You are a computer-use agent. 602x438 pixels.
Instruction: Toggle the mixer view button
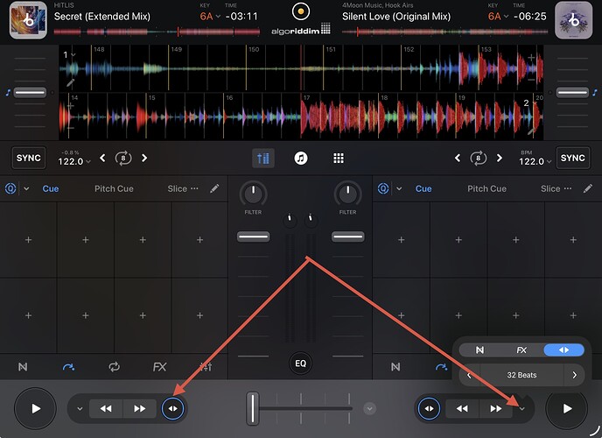(262, 159)
